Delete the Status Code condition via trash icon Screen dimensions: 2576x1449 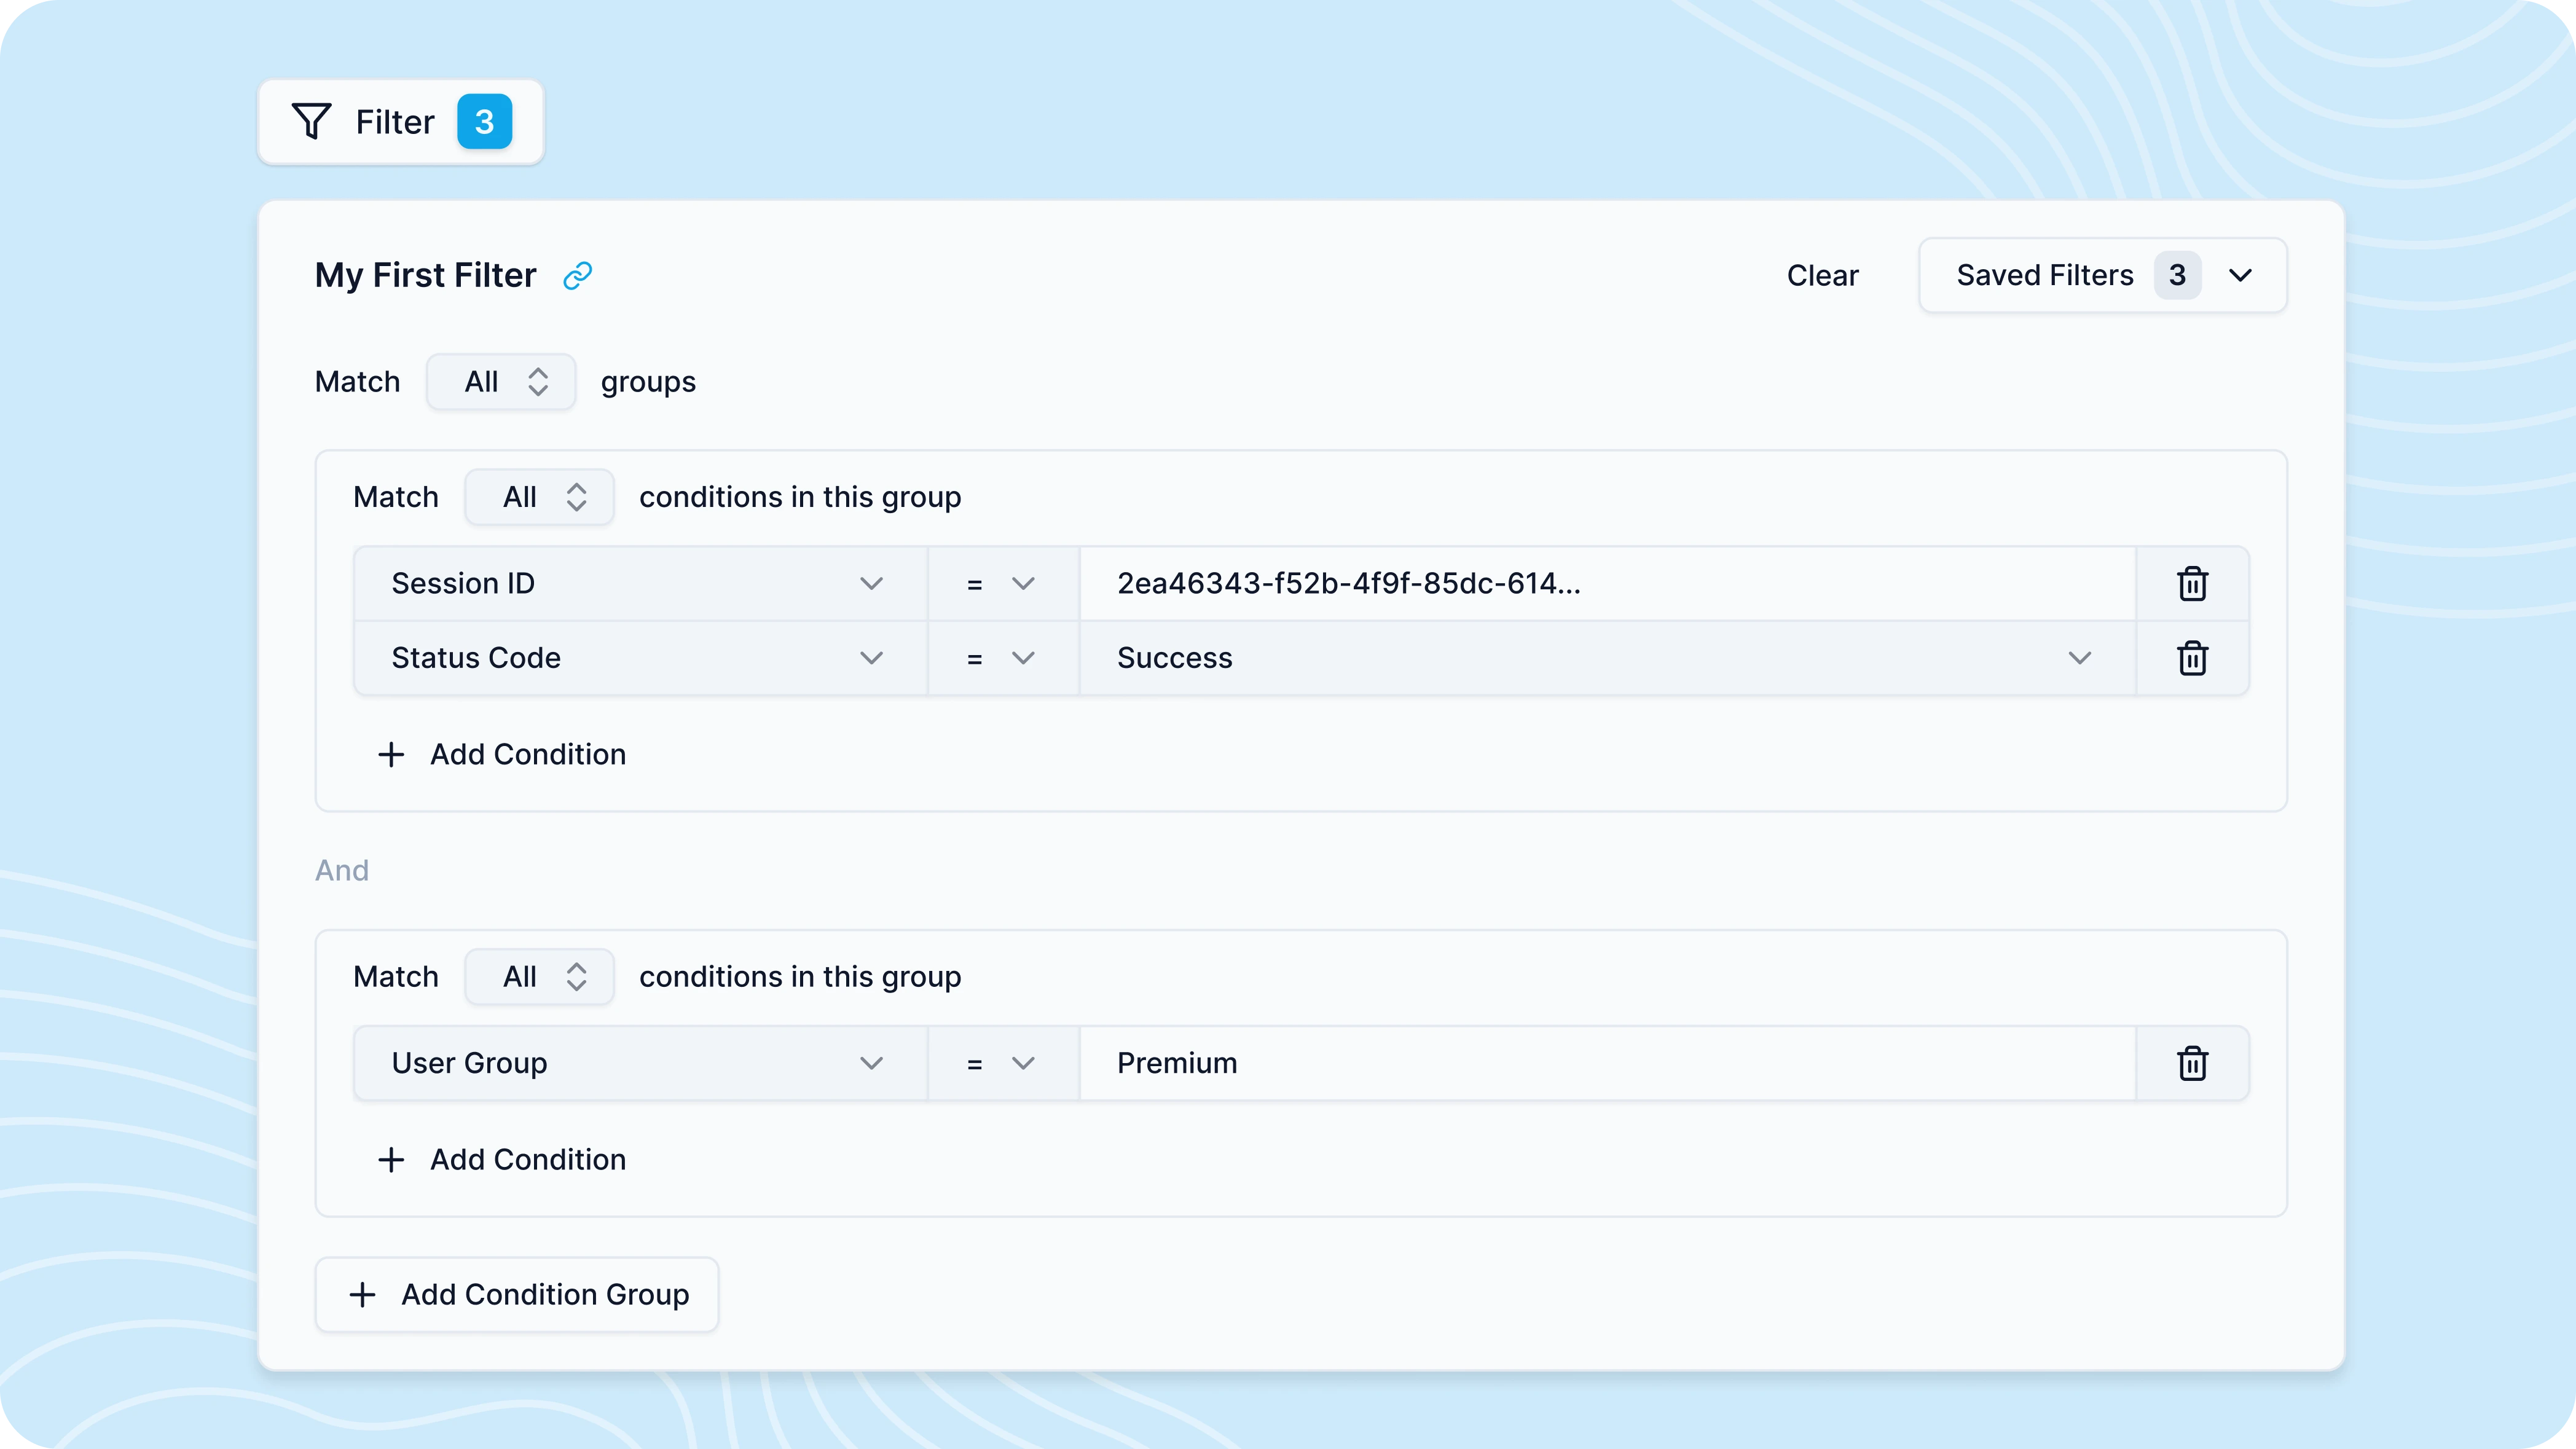[2192, 658]
